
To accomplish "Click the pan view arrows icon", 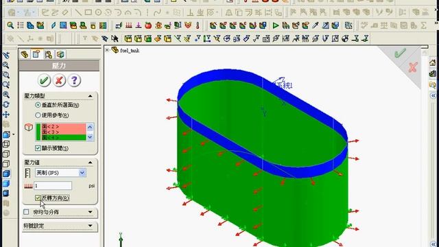I will [x=6, y=115].
